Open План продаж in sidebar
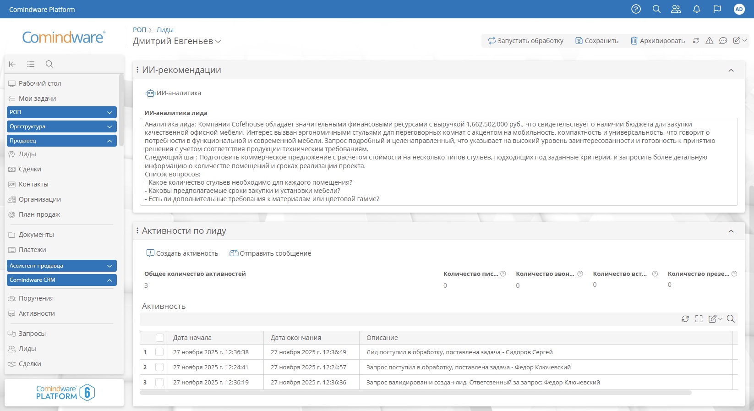 (39, 214)
